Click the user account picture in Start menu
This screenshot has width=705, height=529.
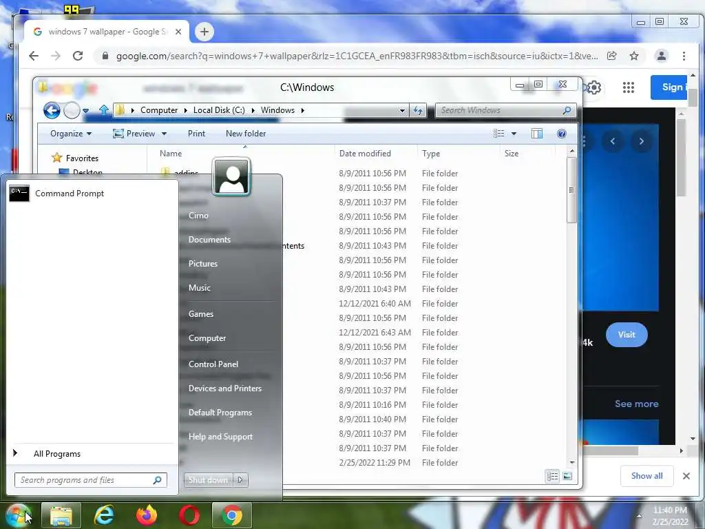[x=231, y=177]
